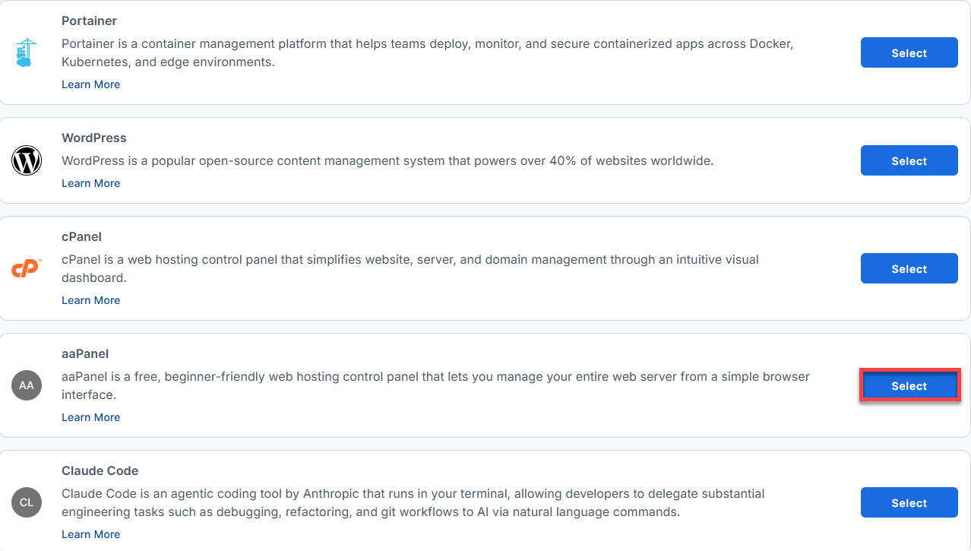Open Learn More under WordPress
Screen dimensions: 971x551
click(90, 183)
